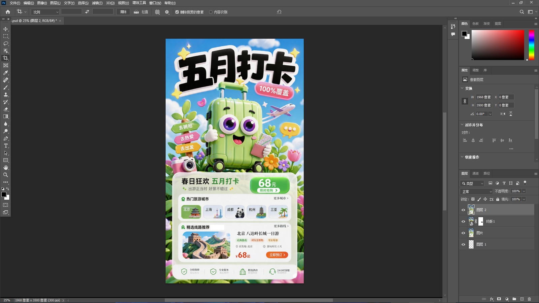Select the Pen tool
Image resolution: width=539 pixels, height=303 pixels.
[6, 138]
